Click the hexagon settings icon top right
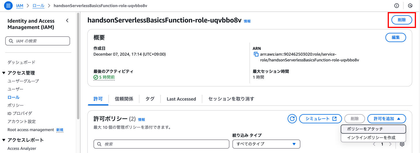This screenshot has width=420, height=153. (410, 5)
